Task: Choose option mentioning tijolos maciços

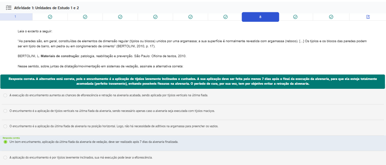Action: click(x=5, y=111)
